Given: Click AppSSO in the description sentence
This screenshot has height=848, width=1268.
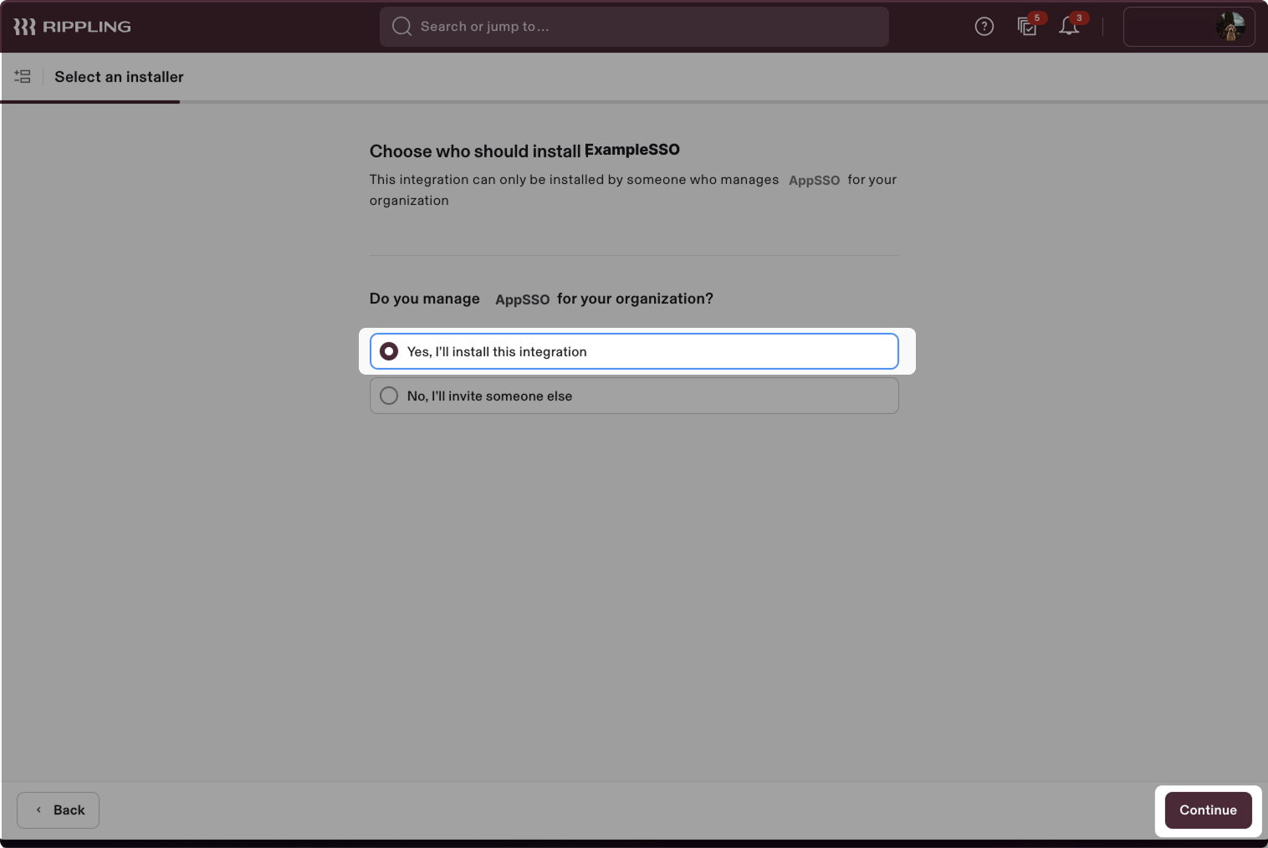Looking at the screenshot, I should click(814, 181).
